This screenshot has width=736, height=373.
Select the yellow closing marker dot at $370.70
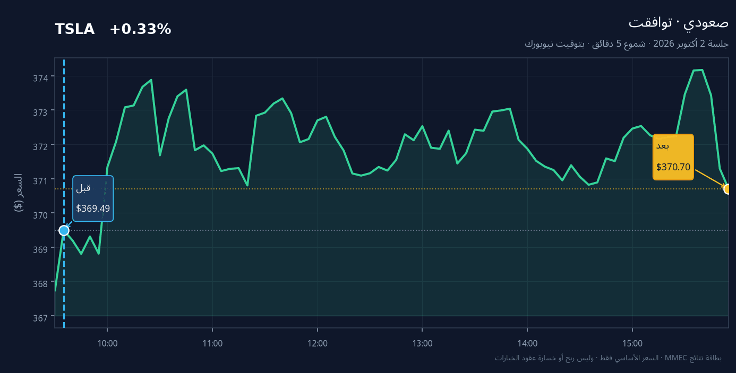tap(728, 189)
